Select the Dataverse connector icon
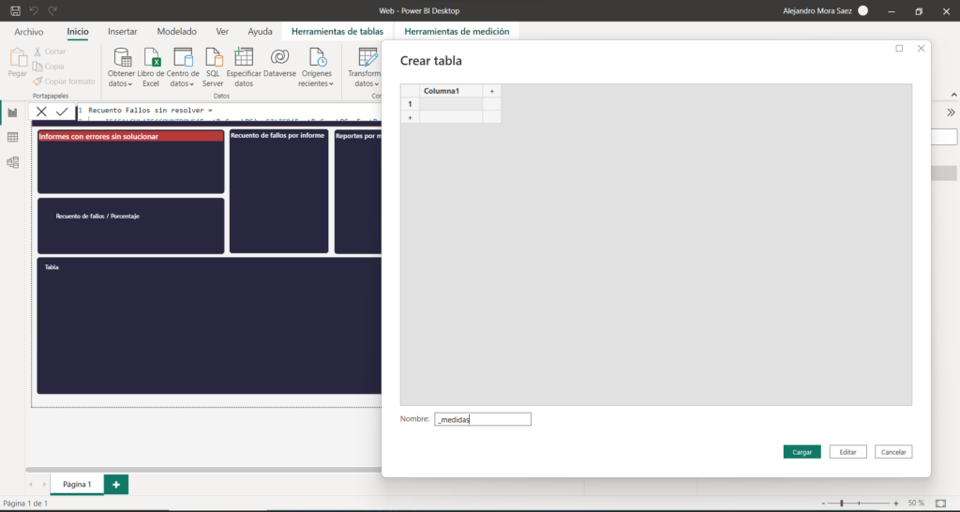This screenshot has width=960, height=512. (278, 58)
